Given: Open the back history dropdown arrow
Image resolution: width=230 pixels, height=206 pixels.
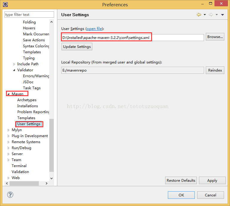Looking at the screenshot, I should coord(205,15).
